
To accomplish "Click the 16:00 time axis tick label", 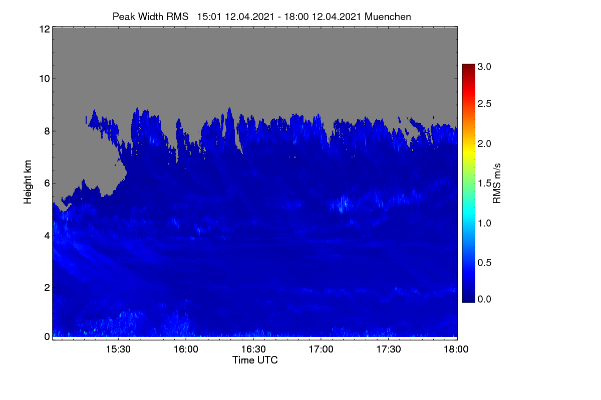I will tap(185, 349).
